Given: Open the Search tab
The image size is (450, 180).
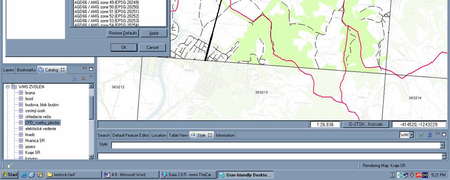Looking at the screenshot, I should [104, 135].
